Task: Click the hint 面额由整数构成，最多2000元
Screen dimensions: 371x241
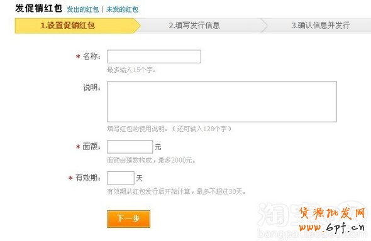Action: [151, 160]
